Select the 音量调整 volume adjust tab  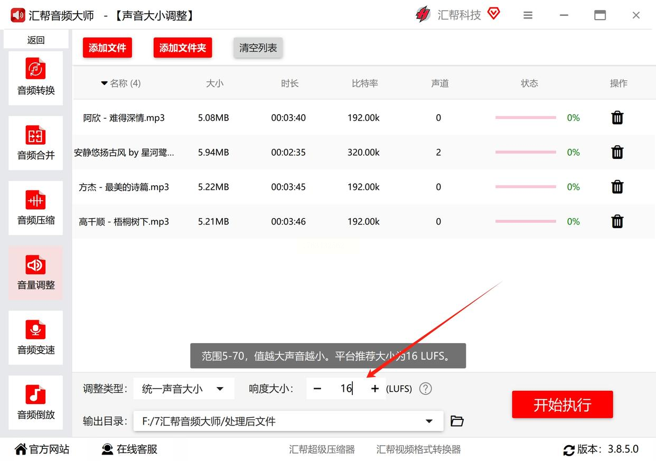[36, 272]
